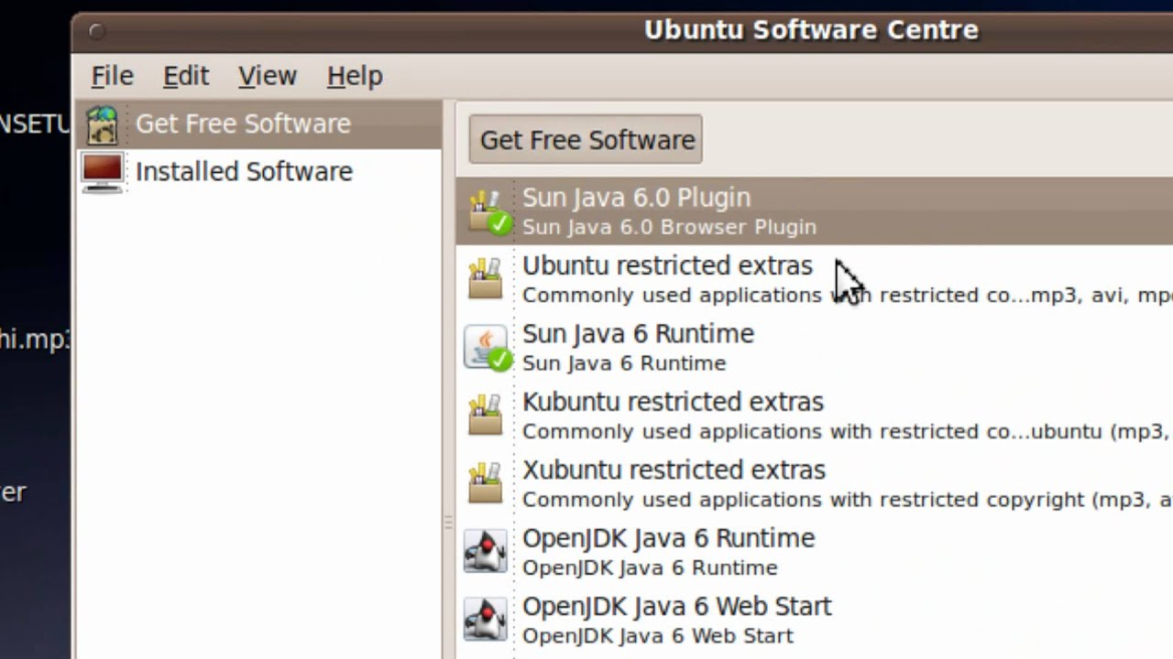Select the Ubuntu restricted extras title
The width and height of the screenshot is (1173, 659).
[667, 265]
